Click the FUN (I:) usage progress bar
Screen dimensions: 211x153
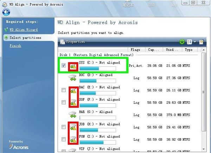pyautogui.click(x=98, y=142)
